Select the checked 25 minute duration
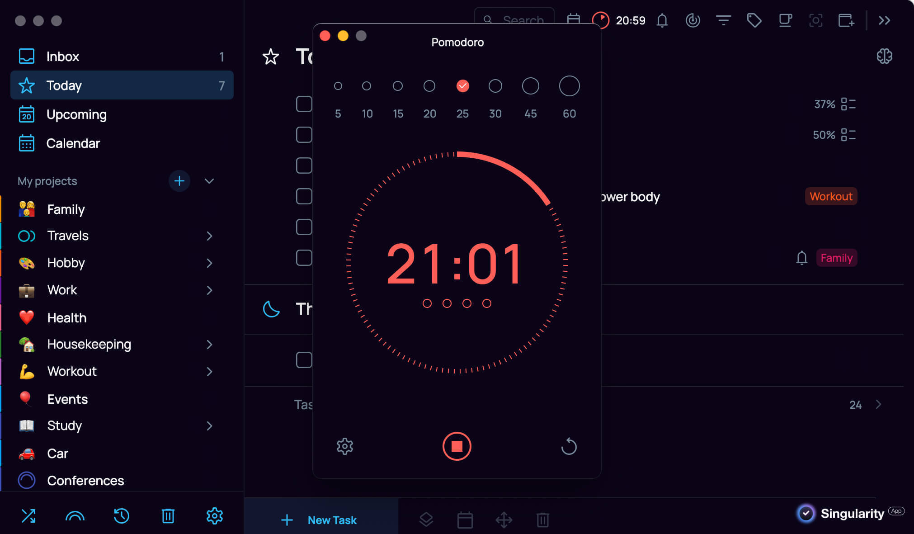914x534 pixels. point(462,86)
